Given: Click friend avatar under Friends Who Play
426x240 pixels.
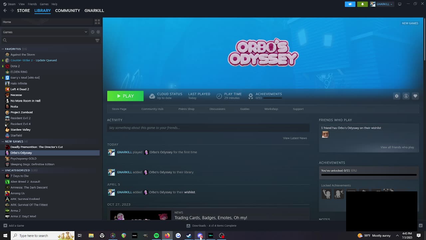Looking at the screenshot, I should click(x=325, y=134).
